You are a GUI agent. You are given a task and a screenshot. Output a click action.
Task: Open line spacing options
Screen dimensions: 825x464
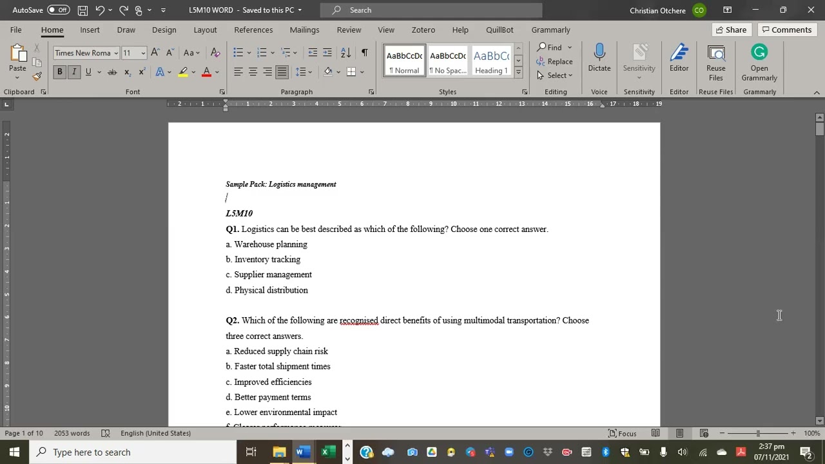303,72
